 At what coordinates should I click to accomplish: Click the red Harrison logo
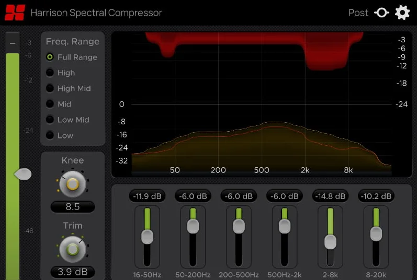pos(15,13)
